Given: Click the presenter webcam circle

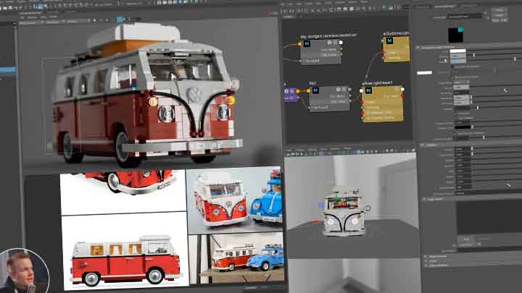Looking at the screenshot, I should coord(25,272).
